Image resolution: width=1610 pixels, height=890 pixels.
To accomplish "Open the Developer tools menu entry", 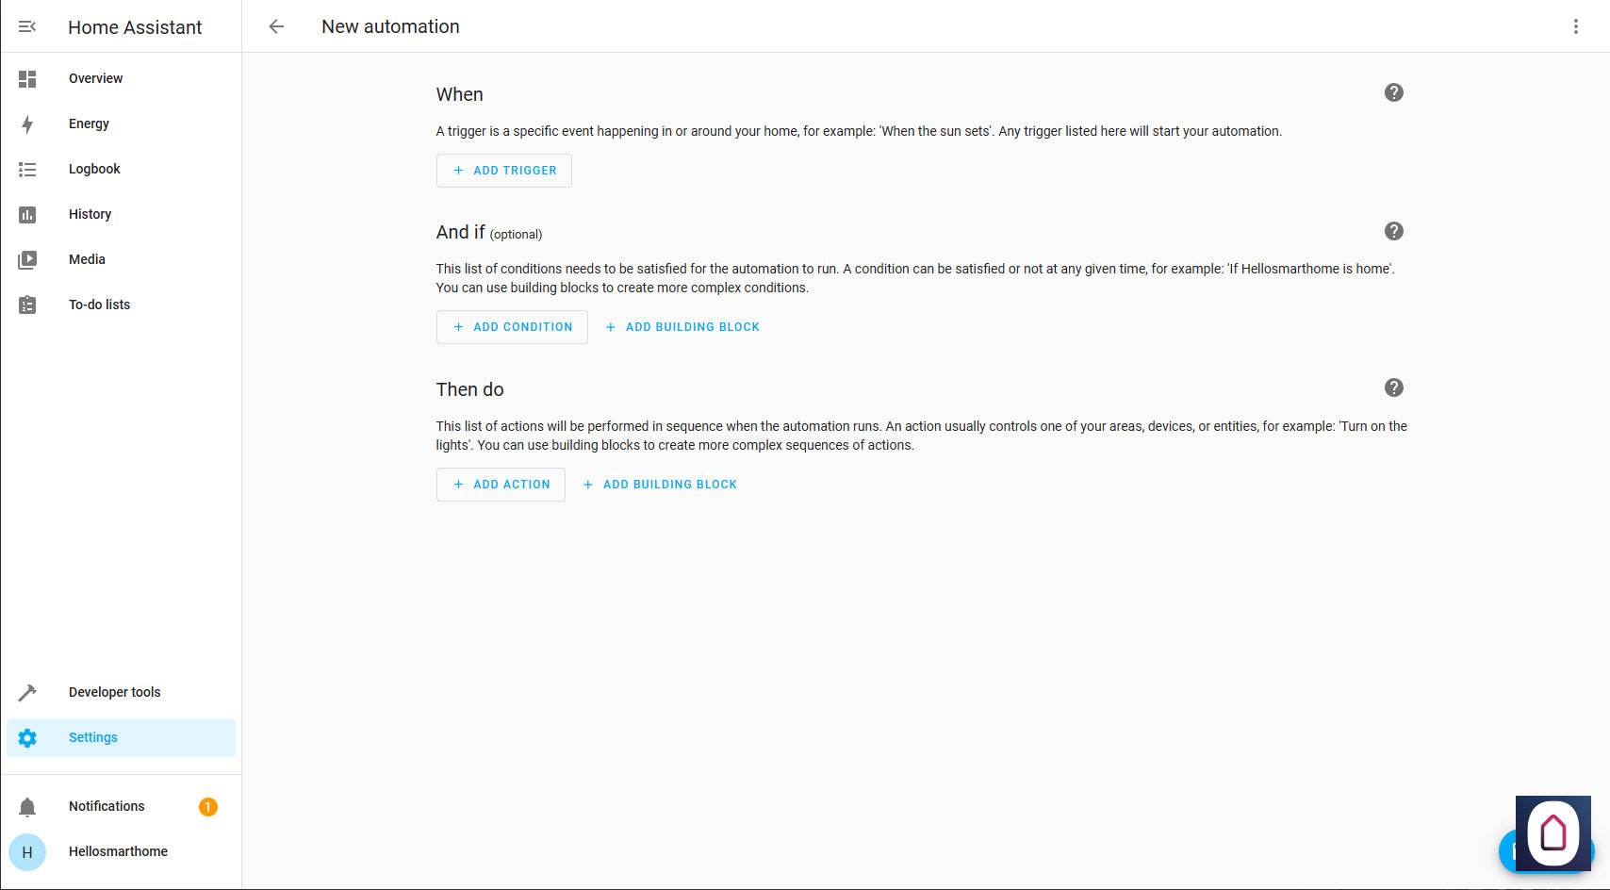I will pos(121,693).
